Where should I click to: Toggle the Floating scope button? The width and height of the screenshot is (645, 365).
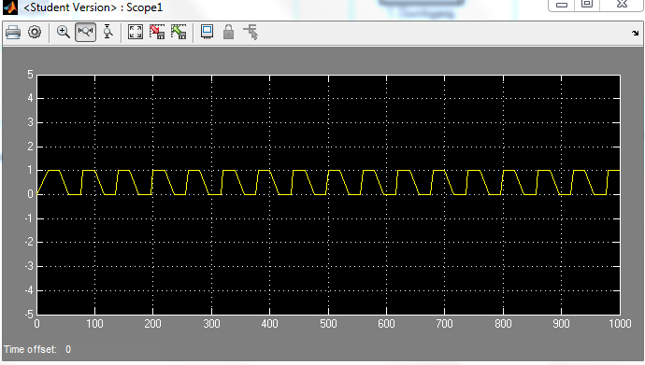(207, 32)
